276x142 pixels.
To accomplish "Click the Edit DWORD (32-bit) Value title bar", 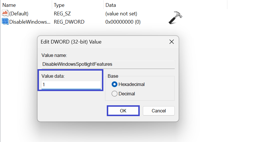I will 100,42.
